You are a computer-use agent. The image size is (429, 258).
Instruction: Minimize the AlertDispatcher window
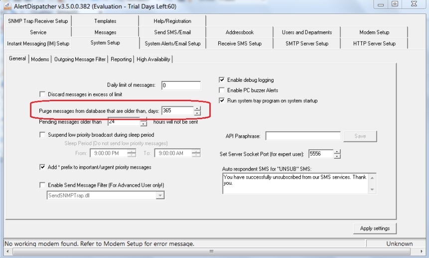381,4
